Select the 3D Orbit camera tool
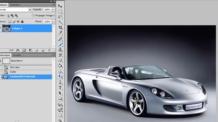 [60, 110]
